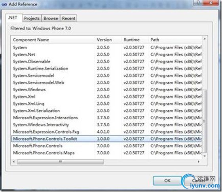The width and height of the screenshot is (222, 192).
Task: Switch to the .NET tab
Action: (x=14, y=18)
